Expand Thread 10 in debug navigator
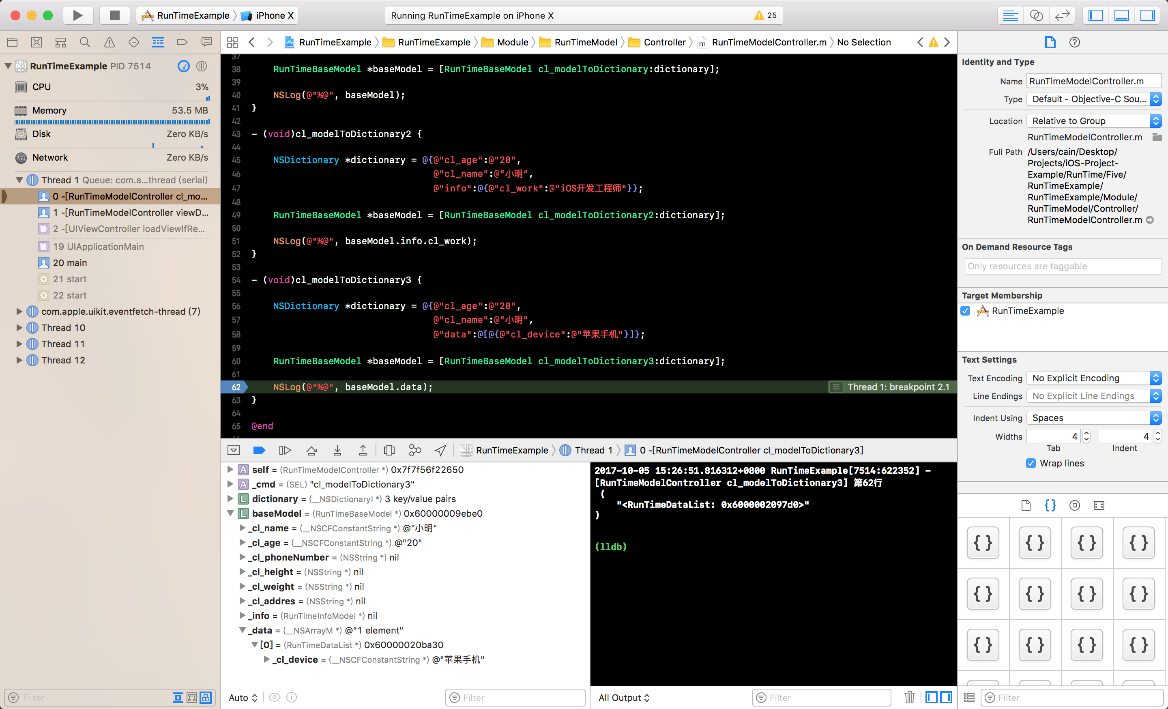The height and width of the screenshot is (709, 1168). click(19, 327)
